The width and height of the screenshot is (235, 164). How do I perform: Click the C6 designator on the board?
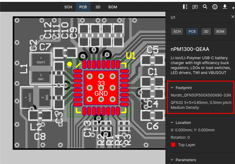point(152,126)
